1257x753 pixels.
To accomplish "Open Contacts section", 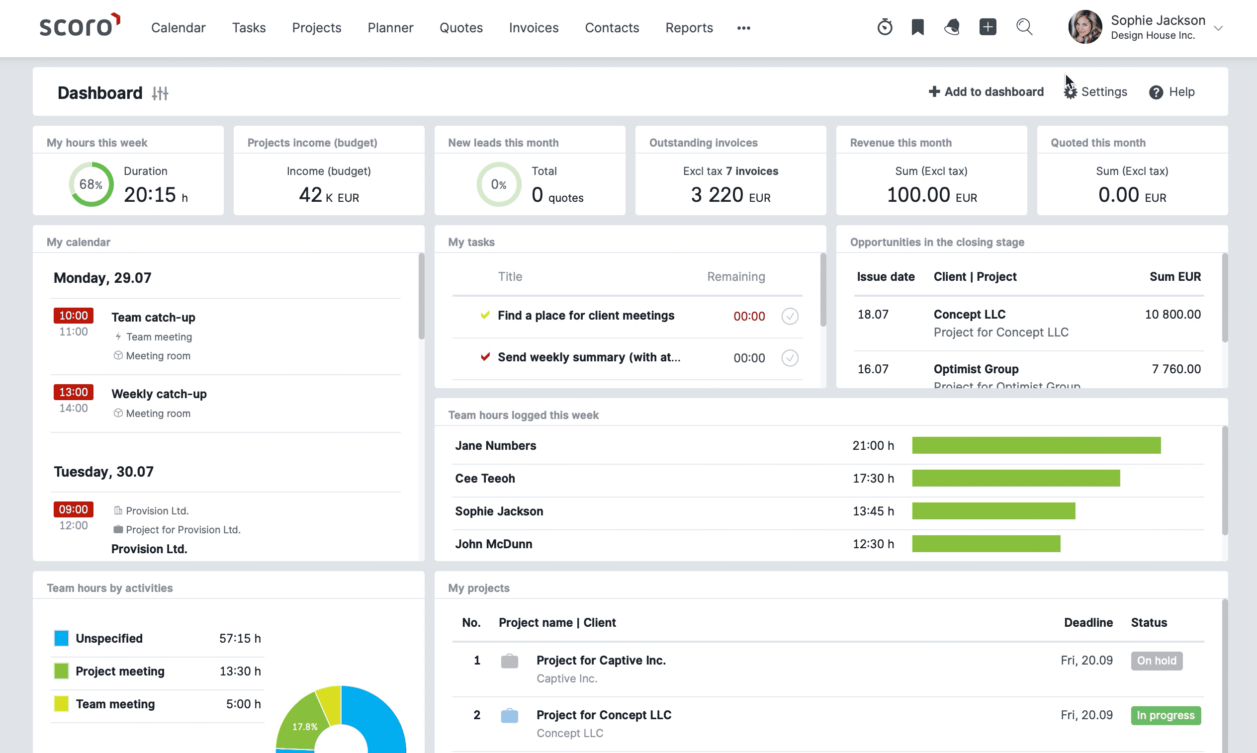I will point(612,27).
